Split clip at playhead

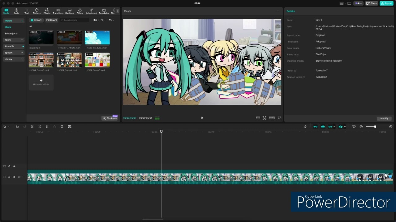32,127
